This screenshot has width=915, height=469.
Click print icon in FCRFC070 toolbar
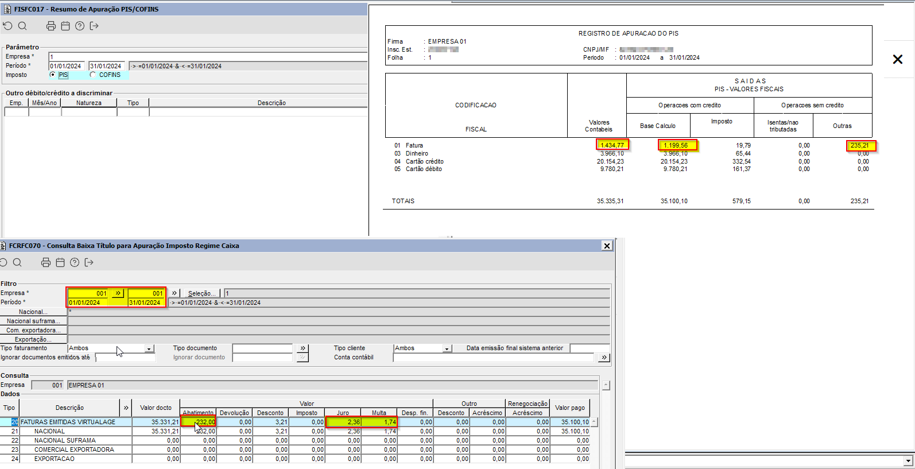[x=46, y=262]
